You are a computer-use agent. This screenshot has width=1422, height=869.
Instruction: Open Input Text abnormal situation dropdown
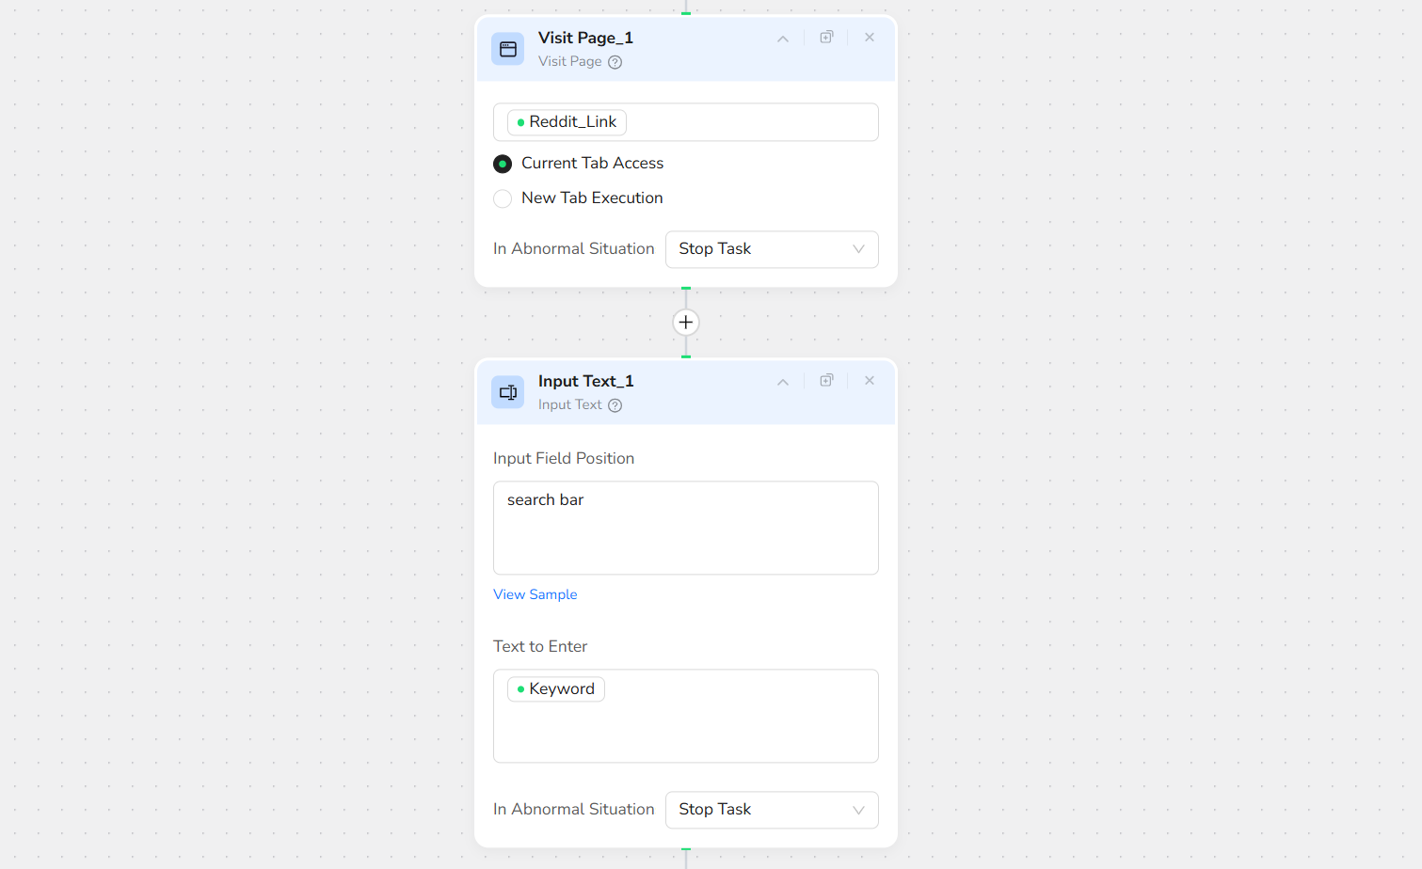(x=771, y=810)
